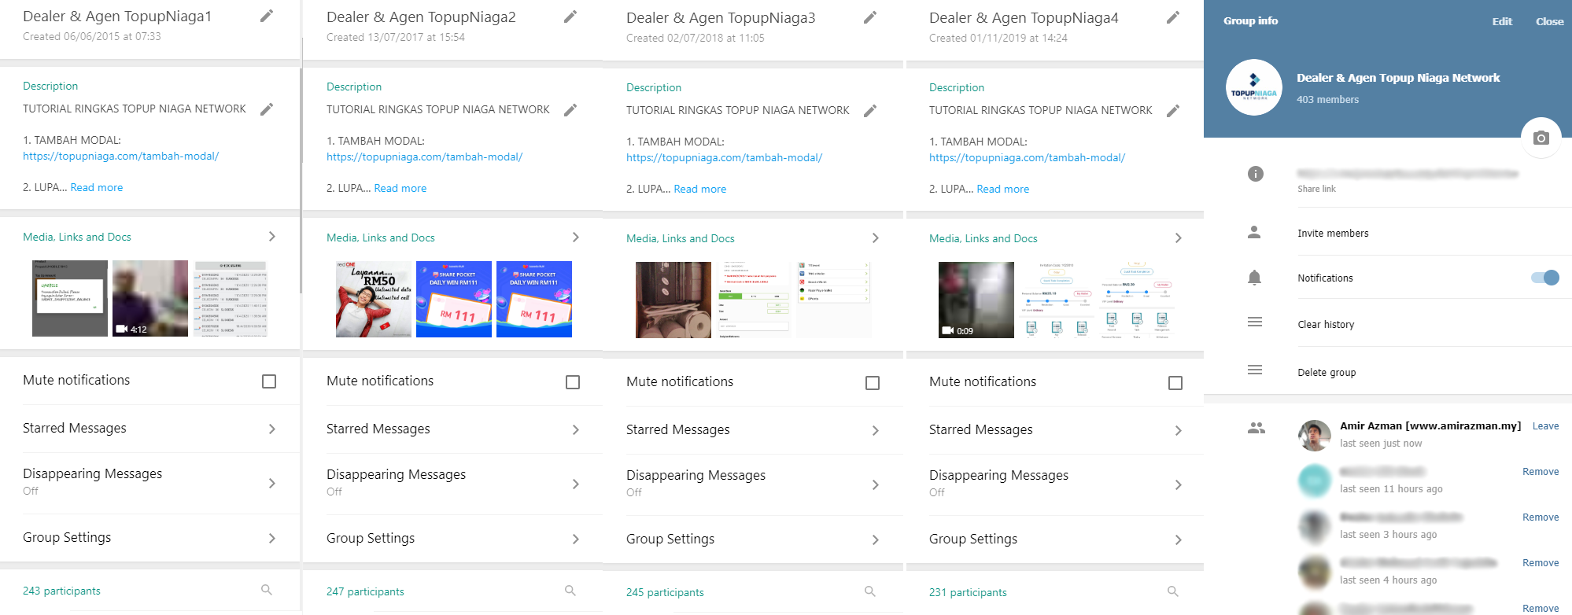The height and width of the screenshot is (615, 1572).
Task: Search participants icon beside 247 participants
Action: 570,591
